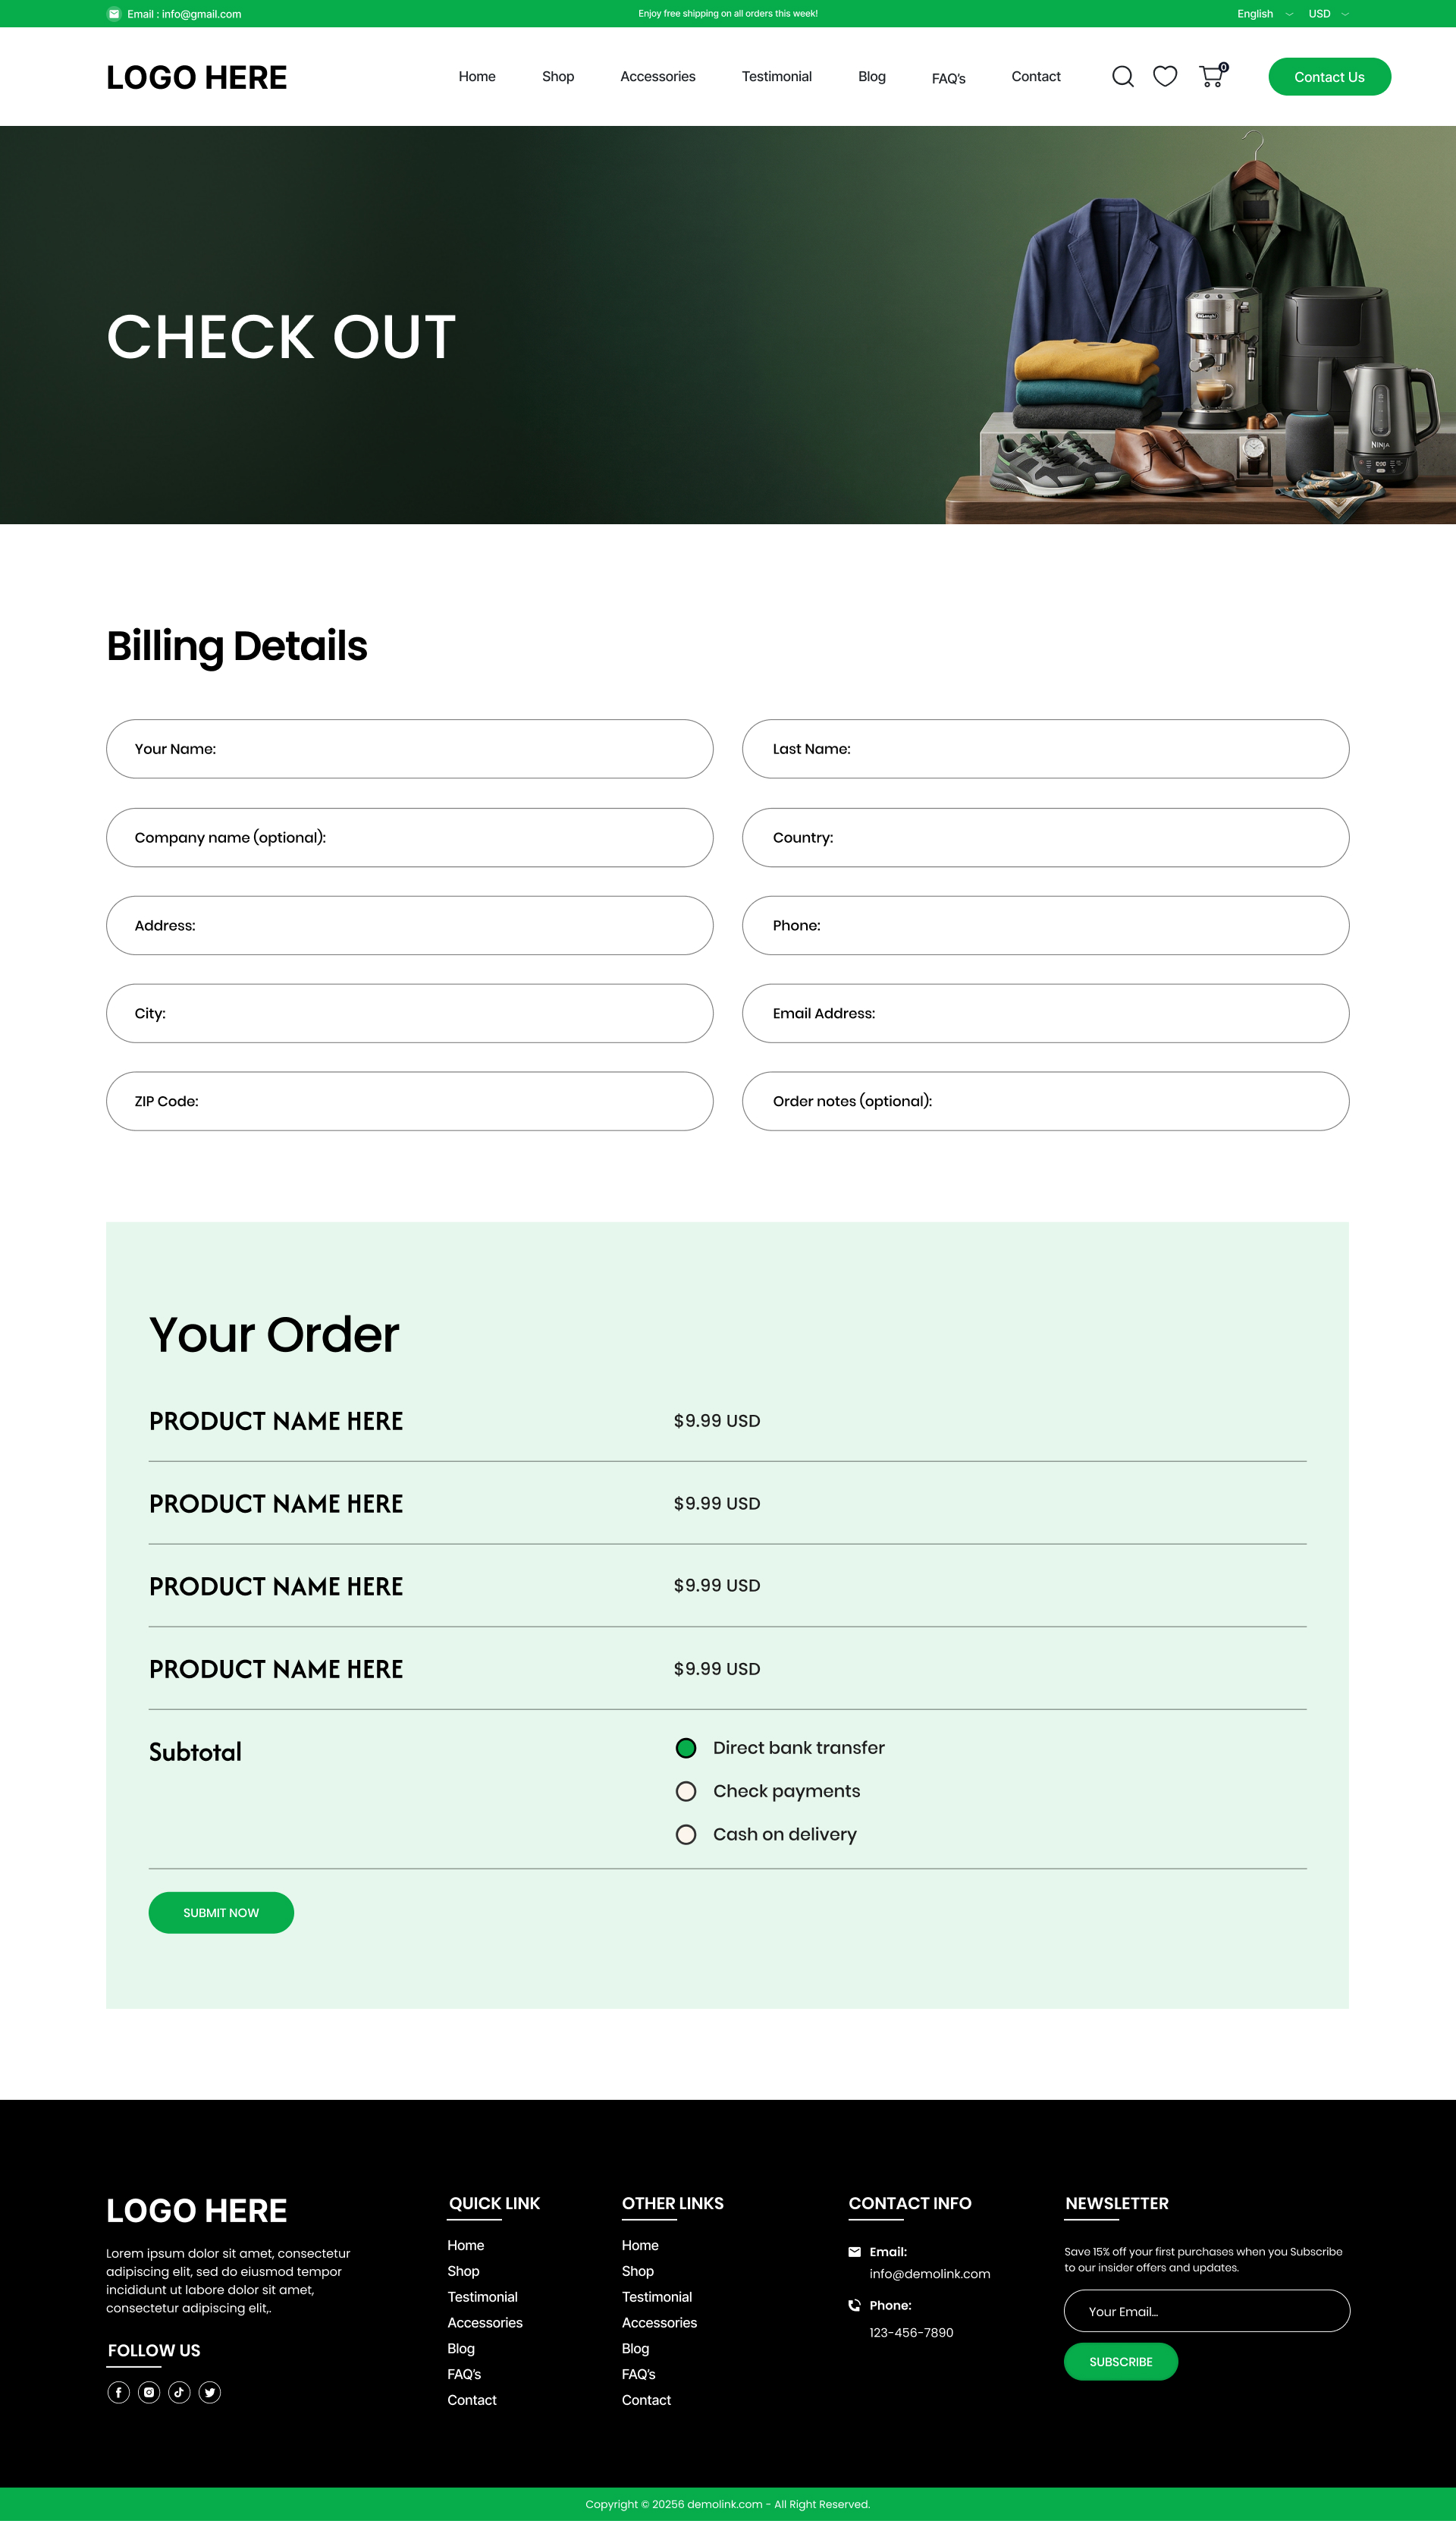1456x2521 pixels.
Task: Visit the Facebook page icon in footer
Action: click(x=118, y=2392)
